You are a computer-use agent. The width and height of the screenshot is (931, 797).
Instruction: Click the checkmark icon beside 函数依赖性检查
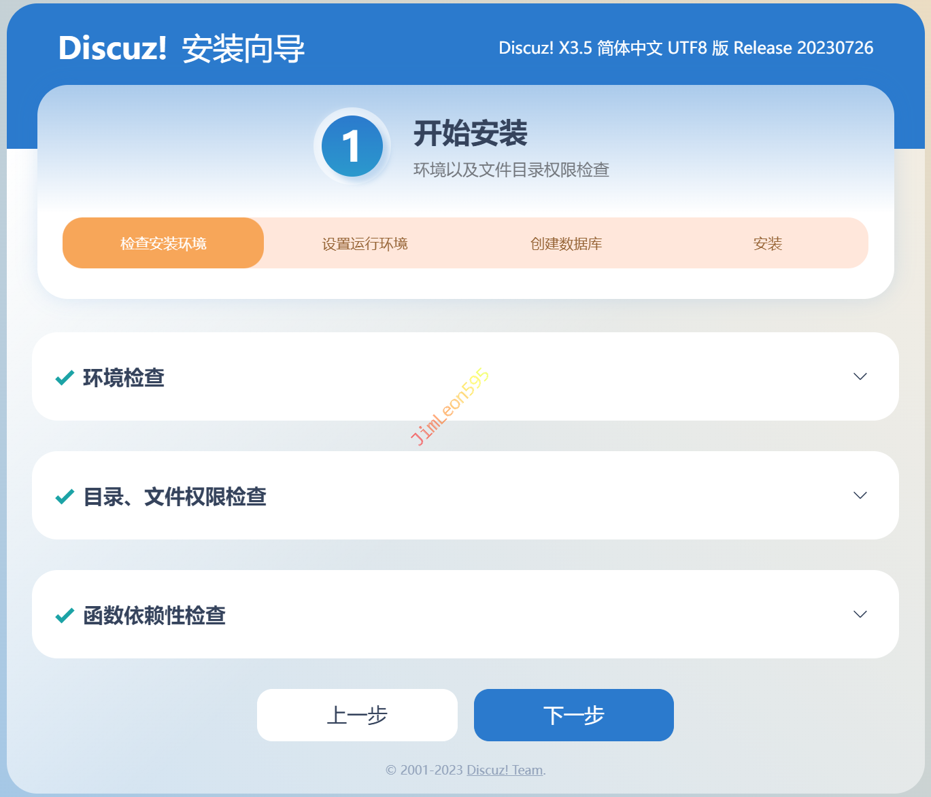point(65,616)
